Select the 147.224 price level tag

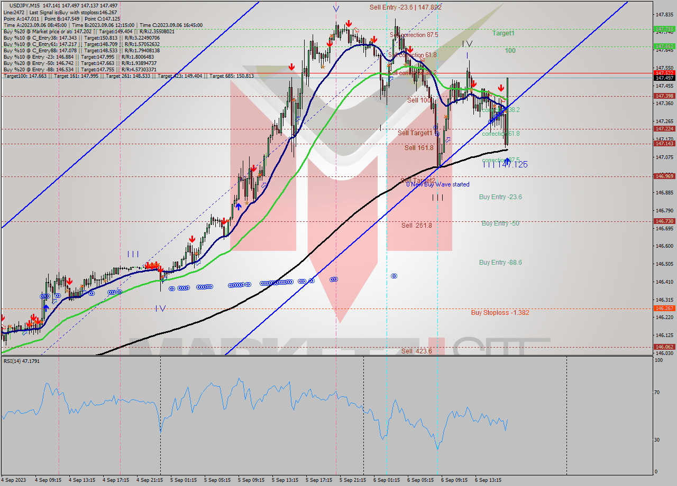(x=664, y=128)
